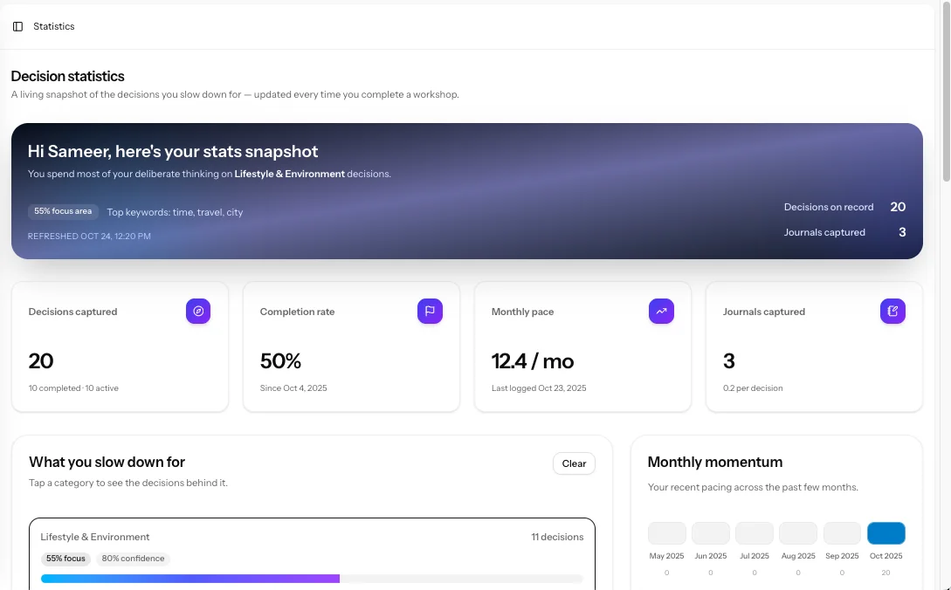This screenshot has height=590, width=951.
Task: Click the 55% focus area badge in banner
Action: pyautogui.click(x=62, y=210)
